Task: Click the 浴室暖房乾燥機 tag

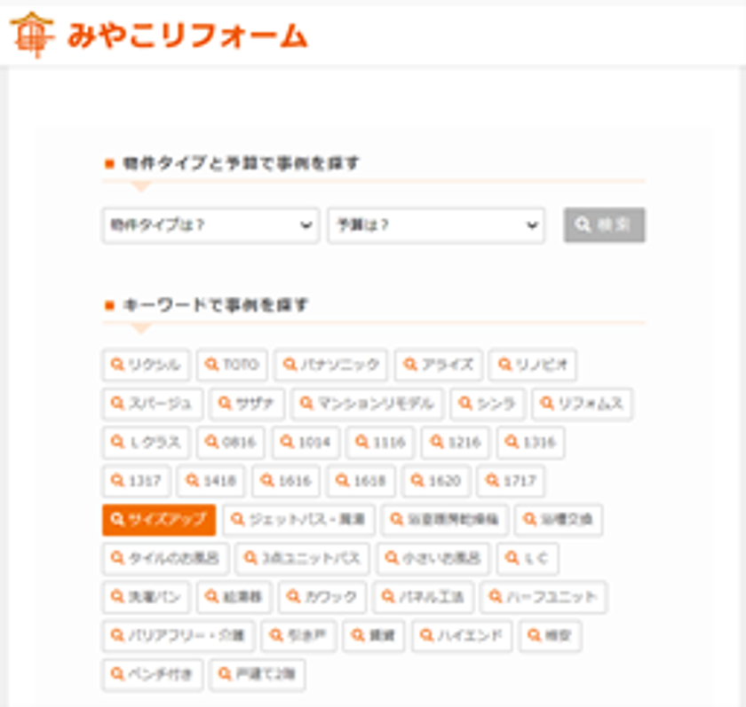Action: pos(445,520)
